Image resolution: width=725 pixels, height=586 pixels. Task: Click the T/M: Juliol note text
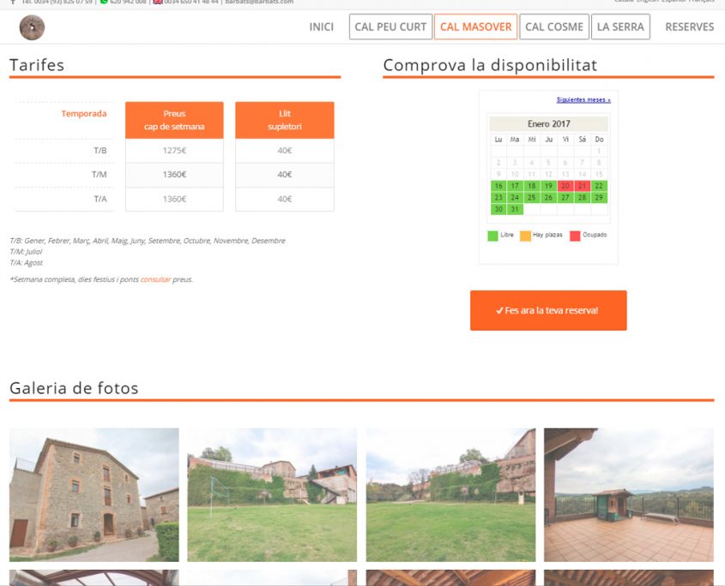[26, 252]
